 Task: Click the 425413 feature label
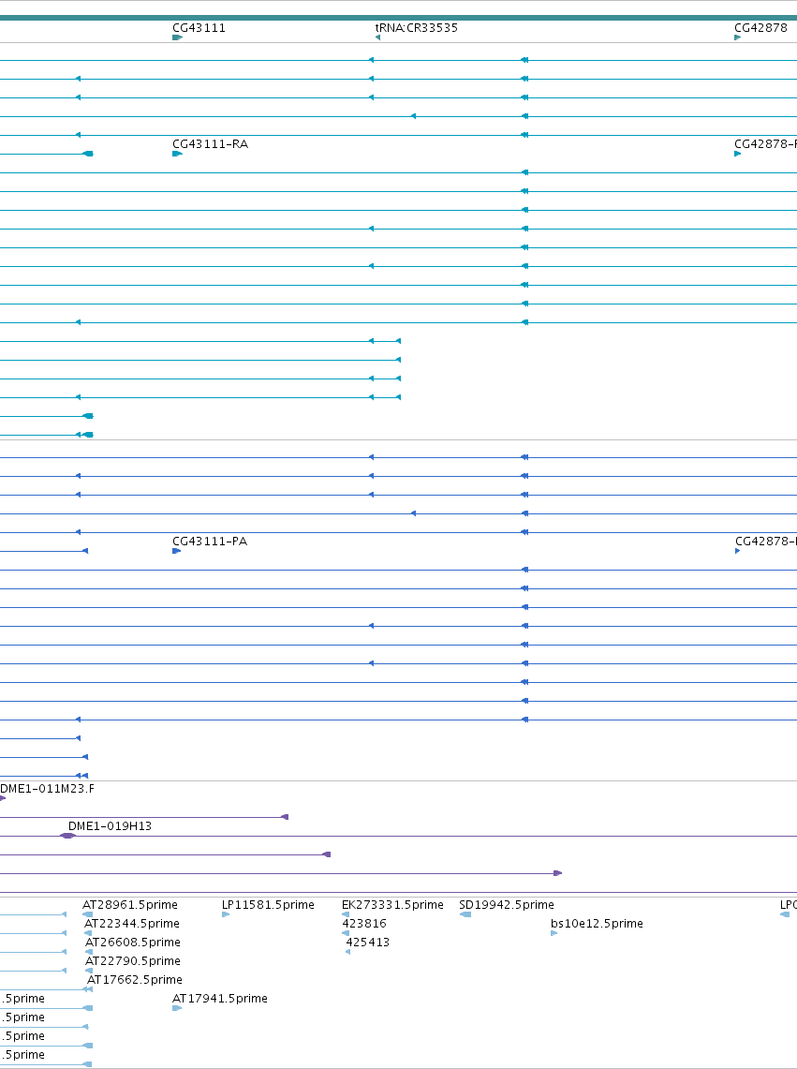tap(368, 943)
